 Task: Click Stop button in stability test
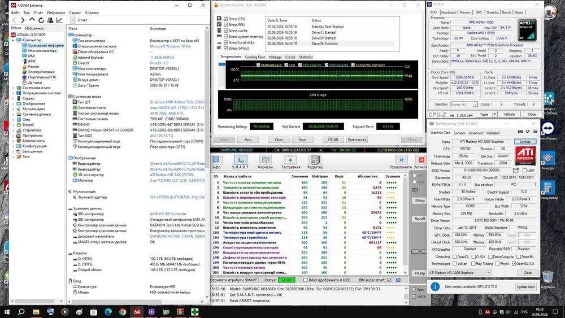(248, 140)
